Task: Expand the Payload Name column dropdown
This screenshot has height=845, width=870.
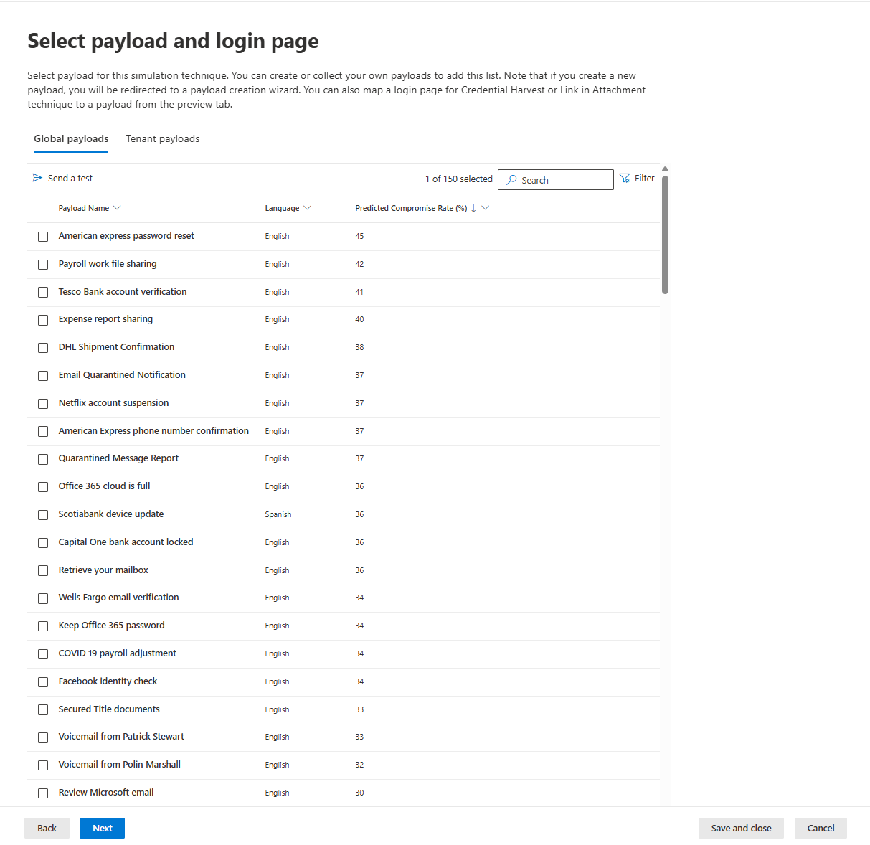Action: click(117, 208)
